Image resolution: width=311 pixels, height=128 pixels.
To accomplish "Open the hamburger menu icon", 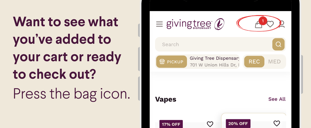I will coord(159,24).
